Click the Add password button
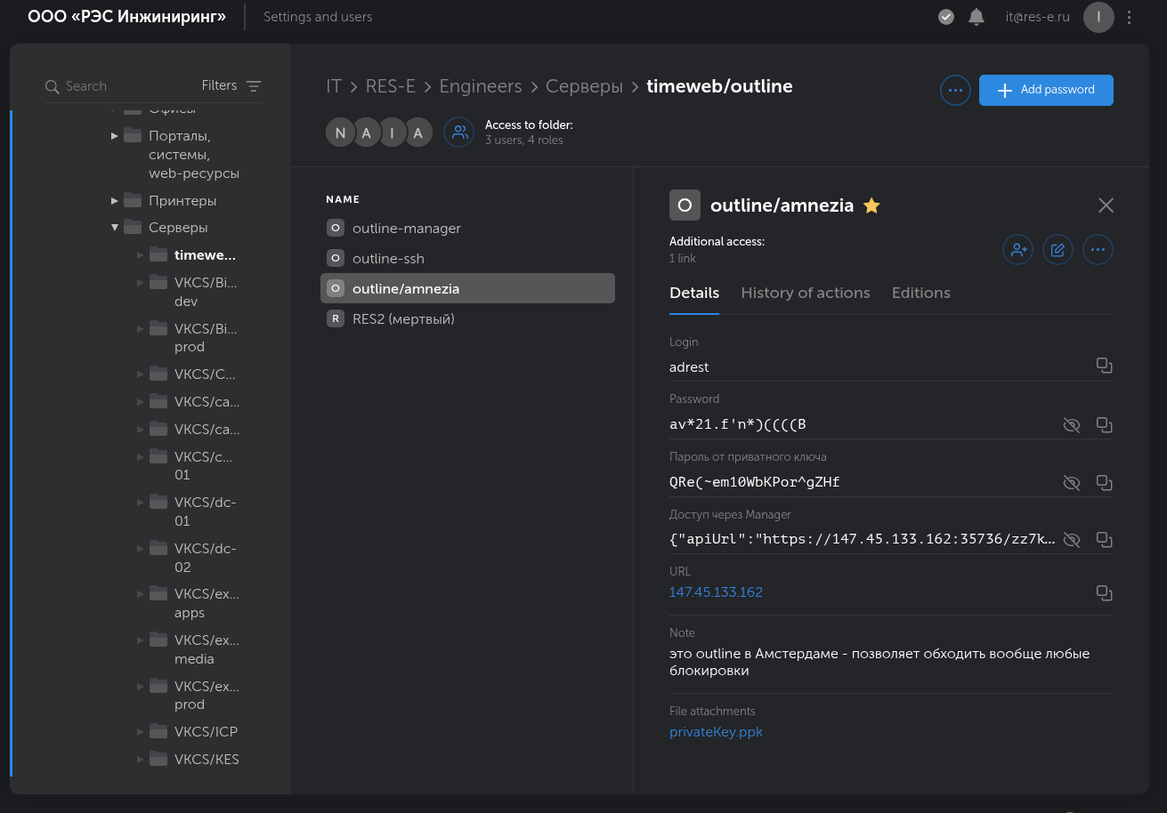The height and width of the screenshot is (813, 1167). [1045, 90]
